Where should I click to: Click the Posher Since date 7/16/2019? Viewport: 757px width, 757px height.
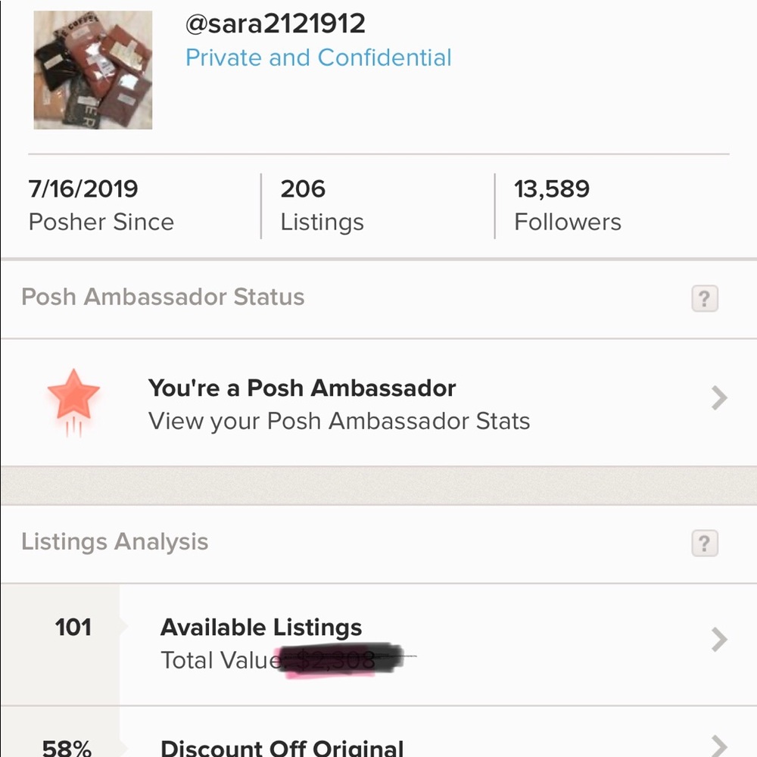101,204
